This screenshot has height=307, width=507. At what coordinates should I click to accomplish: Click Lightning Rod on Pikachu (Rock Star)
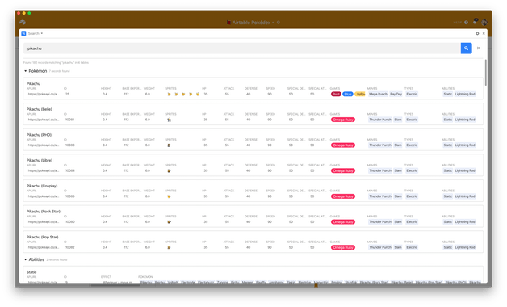[x=465, y=222]
